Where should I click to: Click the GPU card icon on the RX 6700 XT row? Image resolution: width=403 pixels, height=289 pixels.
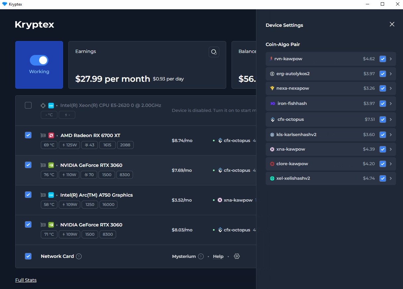(43, 135)
